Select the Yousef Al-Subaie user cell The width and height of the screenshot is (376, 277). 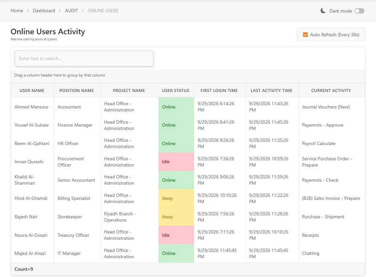click(32, 125)
